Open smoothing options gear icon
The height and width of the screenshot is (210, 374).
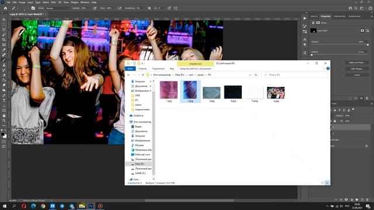(150, 8)
